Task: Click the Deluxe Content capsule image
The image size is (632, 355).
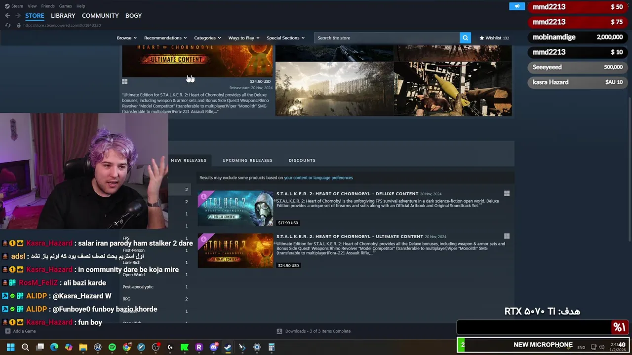Action: click(236, 208)
